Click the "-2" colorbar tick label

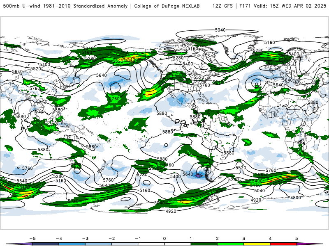111,239
